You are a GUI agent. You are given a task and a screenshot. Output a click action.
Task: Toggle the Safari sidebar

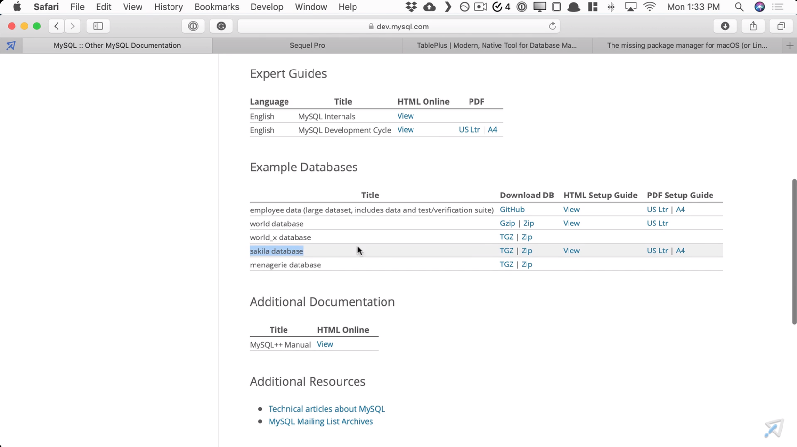[98, 26]
